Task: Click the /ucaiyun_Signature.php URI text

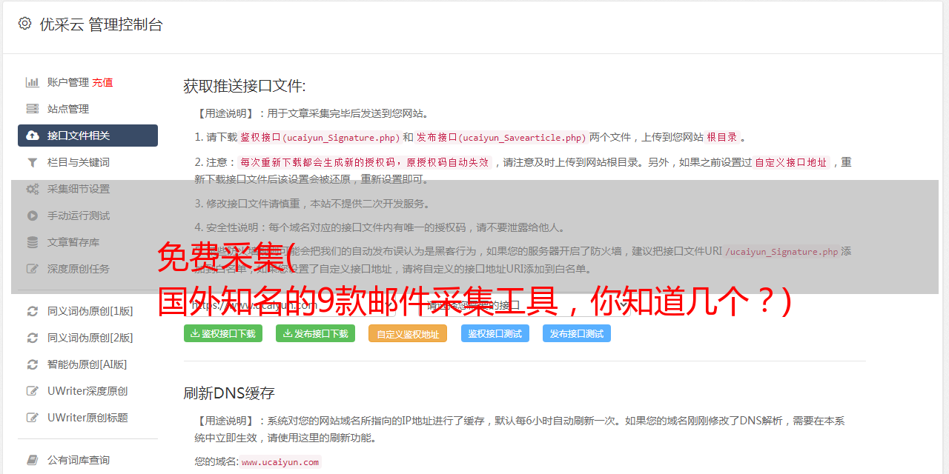Action: coord(782,251)
